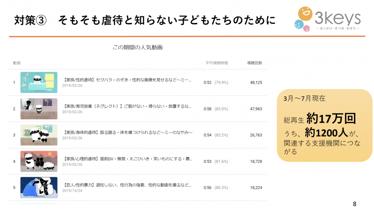The height and width of the screenshot is (210, 374).
Task: Click the yellow 総再生 約17万回 summary box
Action: [324, 125]
